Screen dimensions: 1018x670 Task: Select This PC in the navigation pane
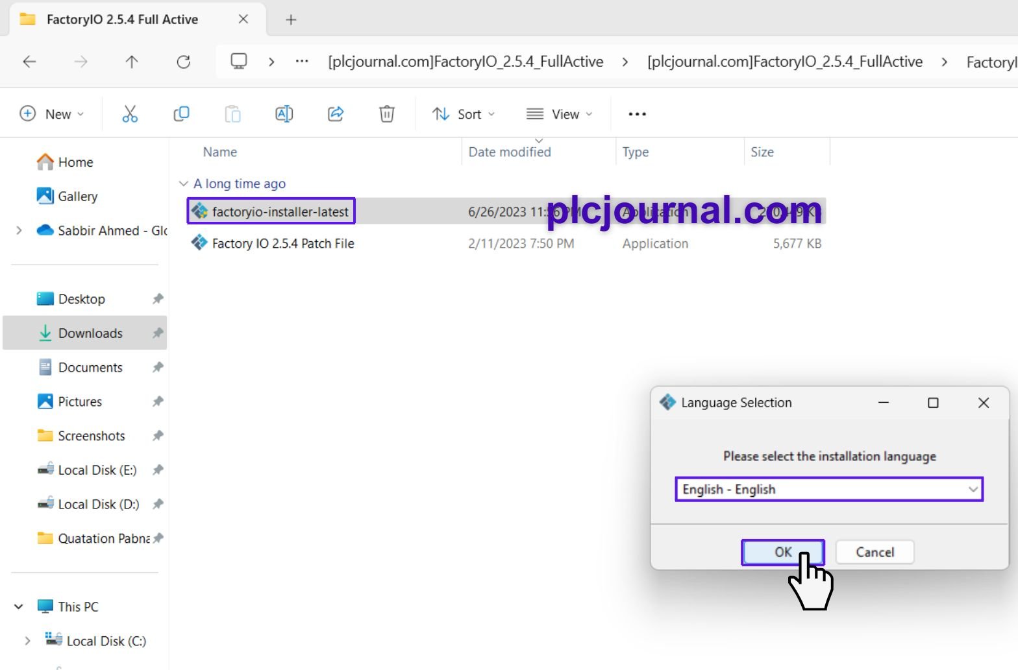[x=68, y=607]
